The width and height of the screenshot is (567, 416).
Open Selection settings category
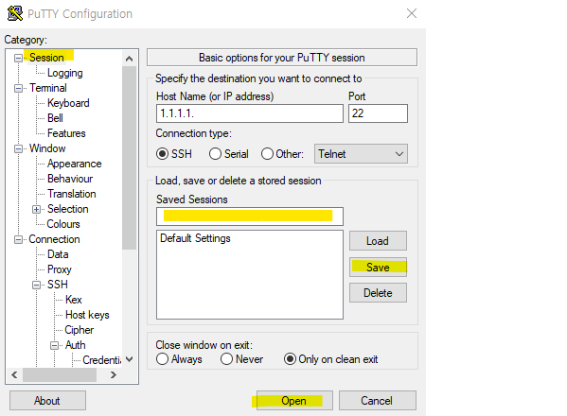coord(68,209)
